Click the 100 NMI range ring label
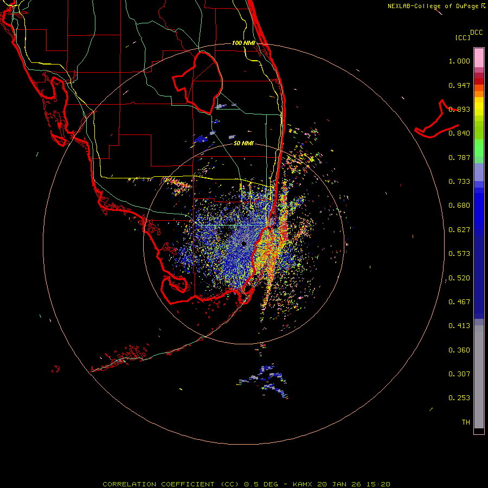488x488 pixels. coord(243,43)
